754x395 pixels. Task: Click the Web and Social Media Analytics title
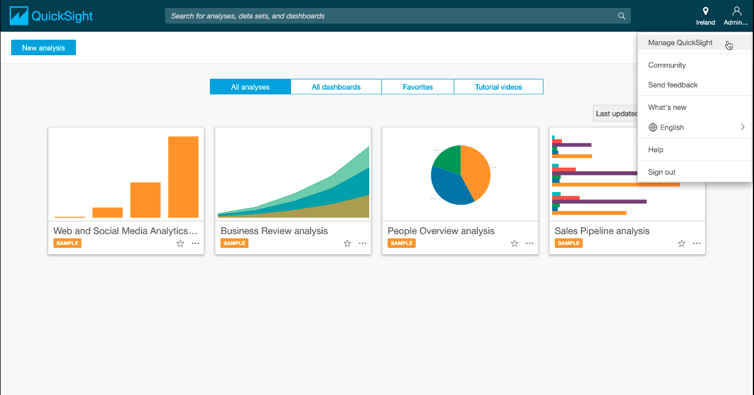point(125,231)
